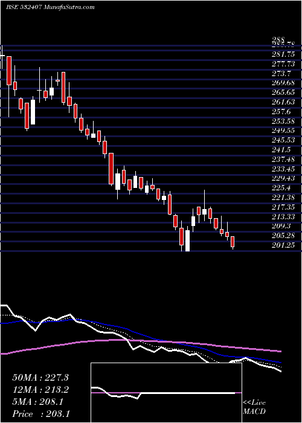Click the 213.33 price axis label

point(283,216)
